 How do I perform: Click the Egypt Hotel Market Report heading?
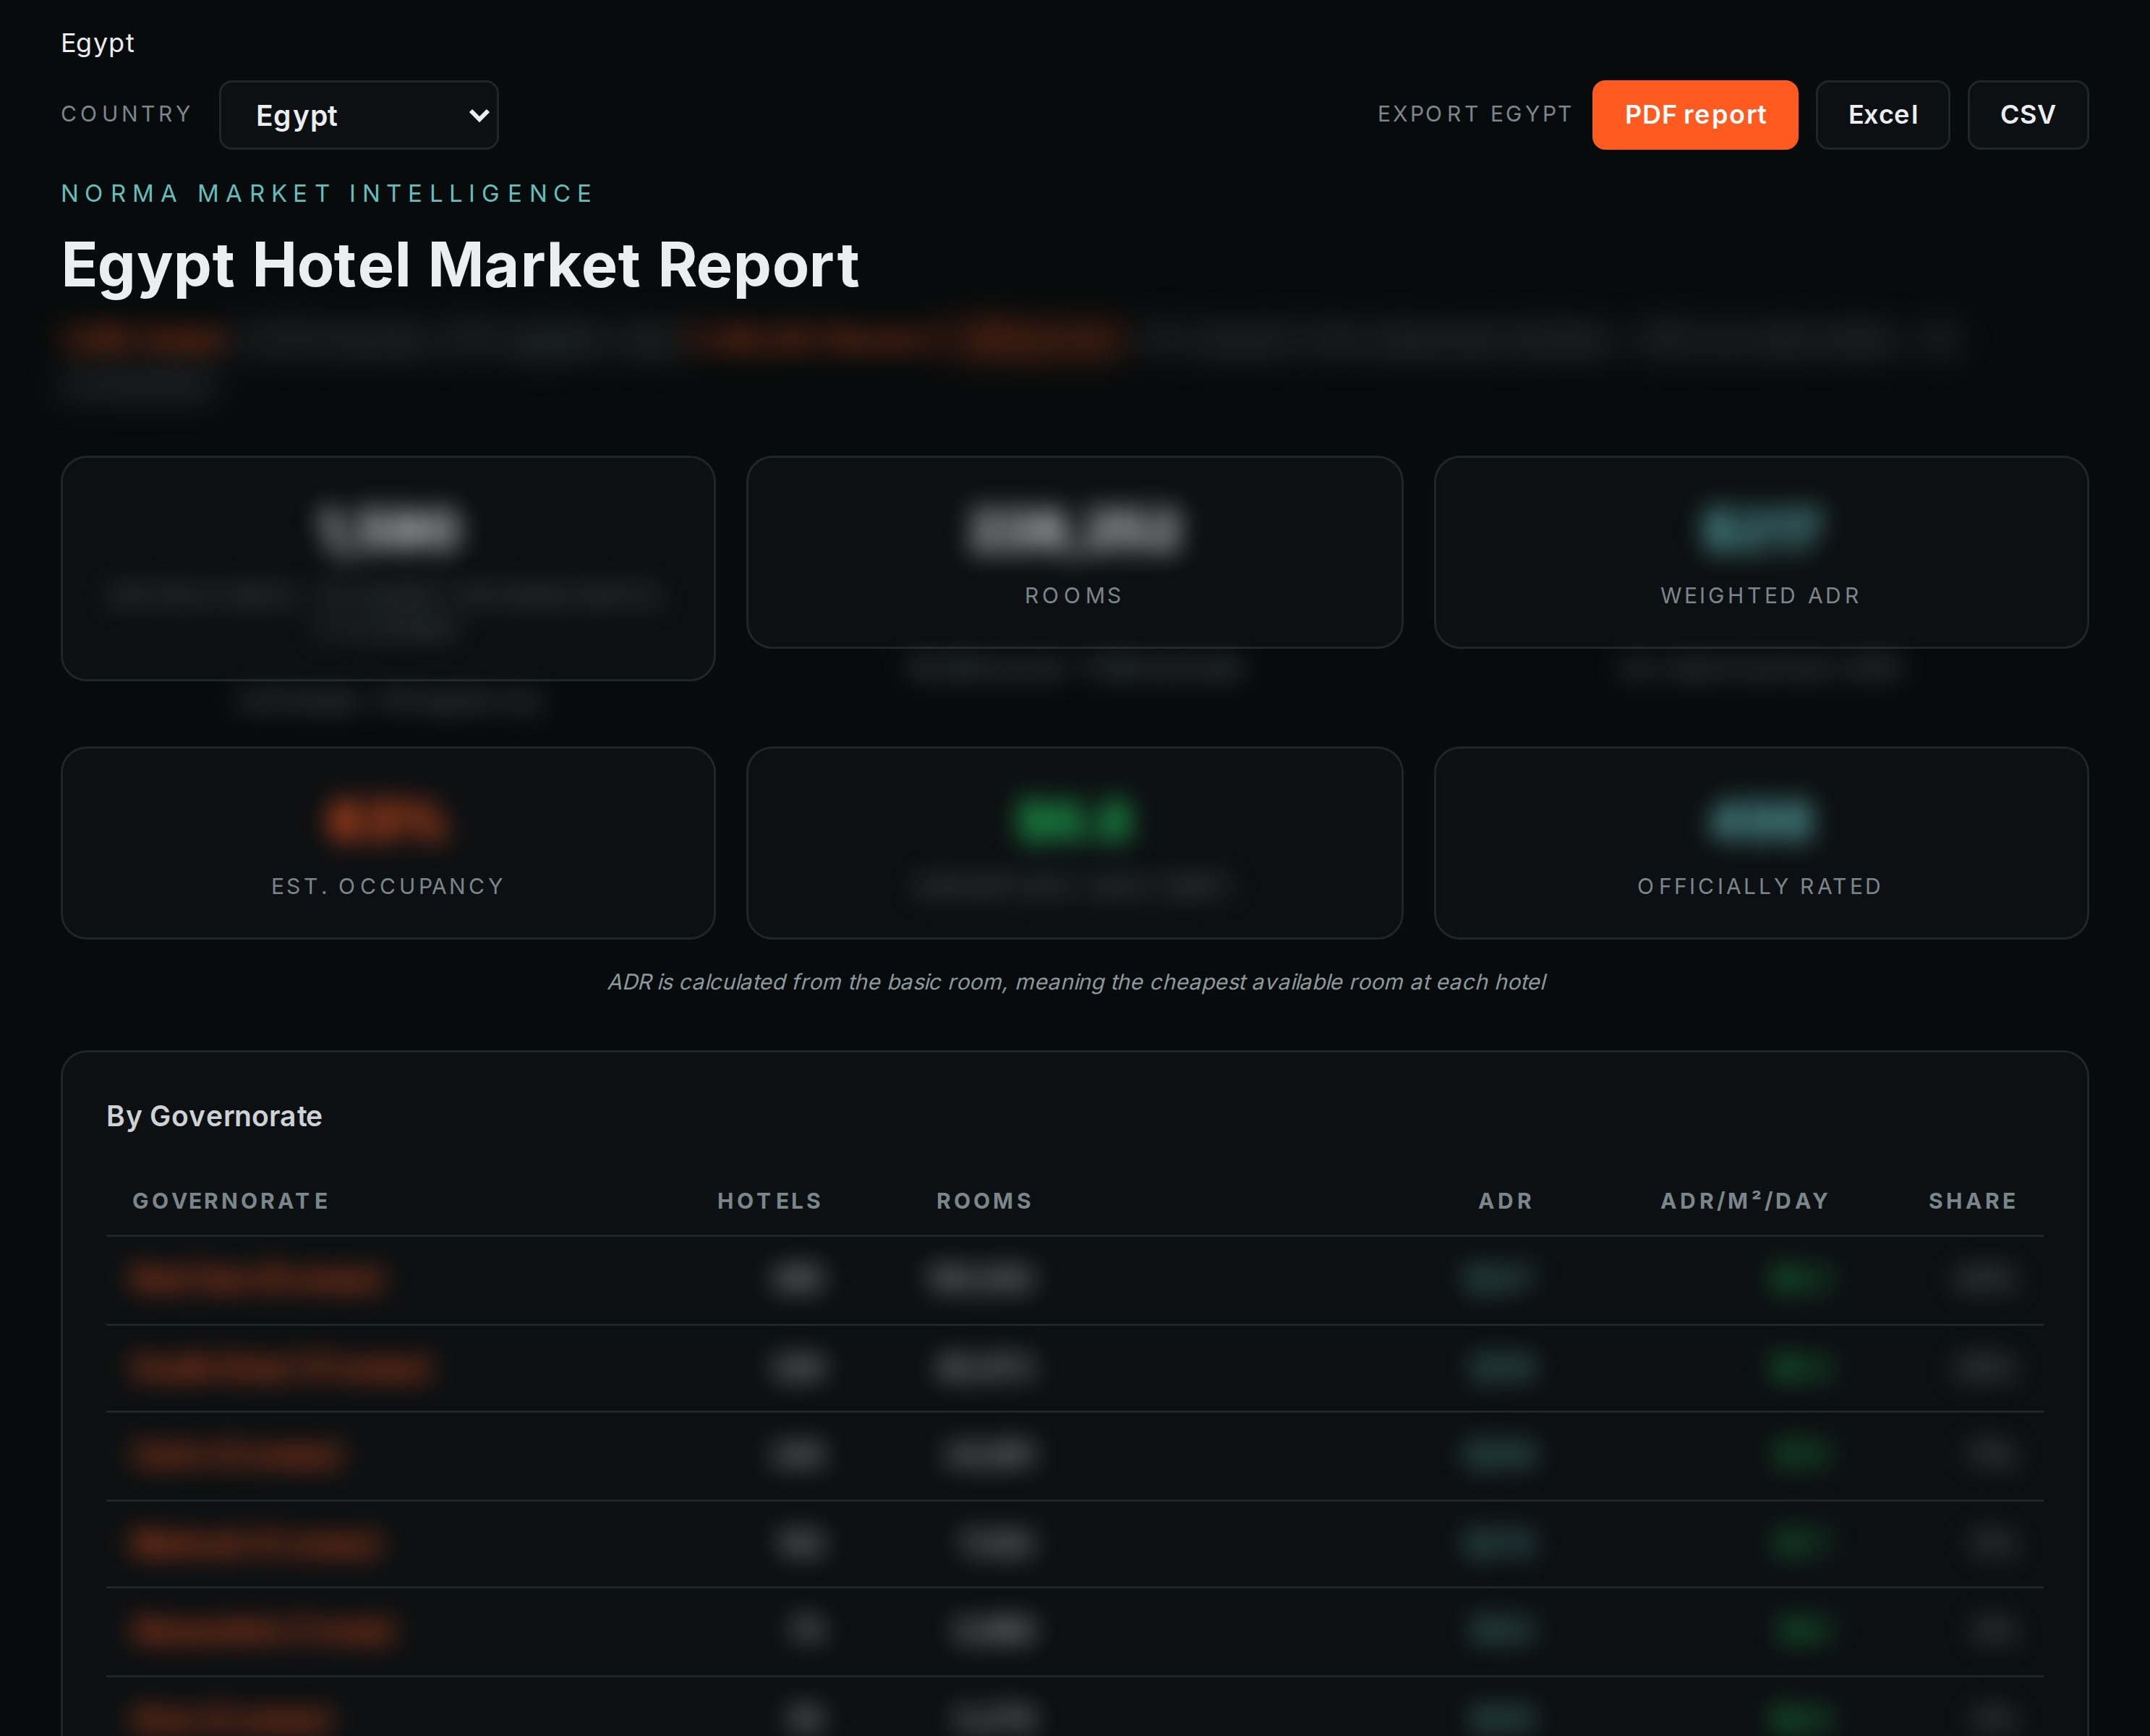[x=460, y=265]
